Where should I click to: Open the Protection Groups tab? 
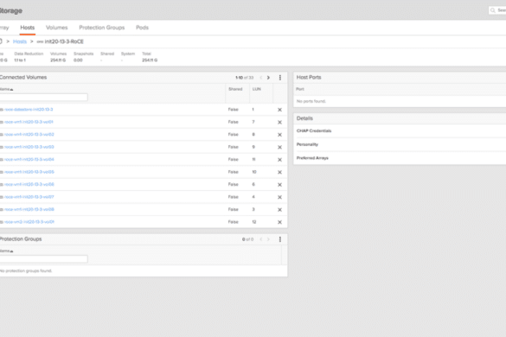pos(102,28)
